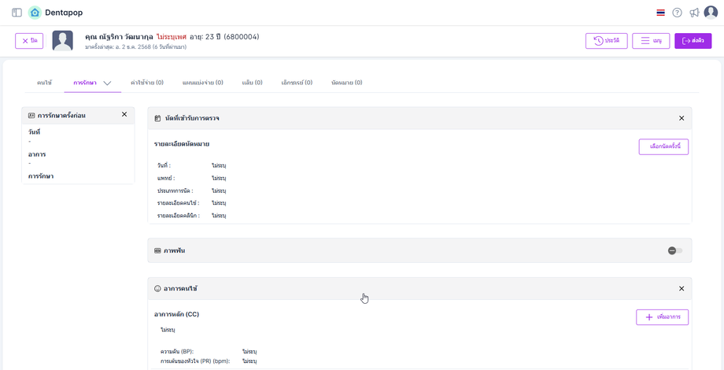
Task: Change language via the Thai flag
Action: 659,13
